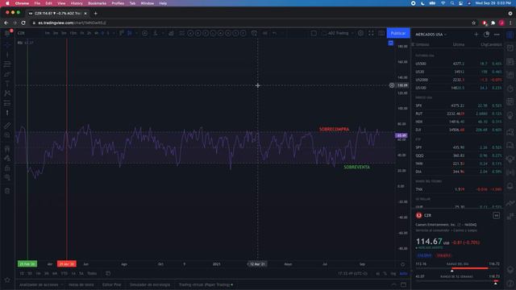Enter fullscreen mode via the expand icon
Viewport: 516px width, 290px height.
(371, 33)
